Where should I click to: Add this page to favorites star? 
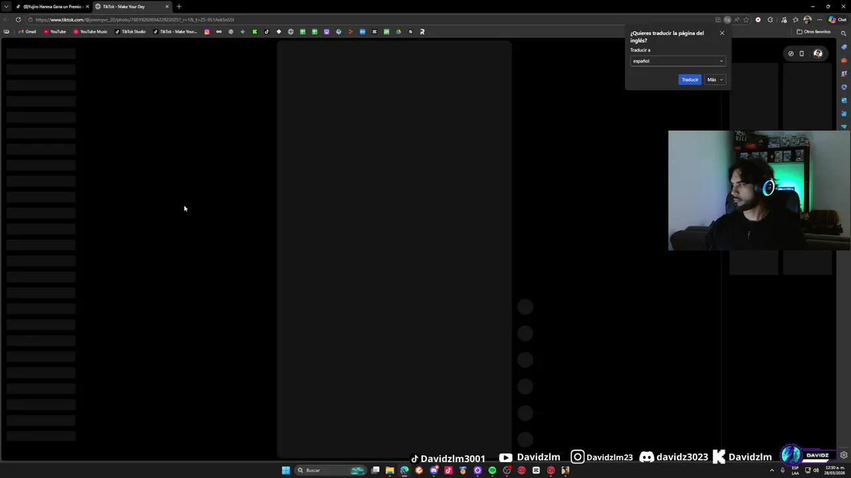click(746, 20)
